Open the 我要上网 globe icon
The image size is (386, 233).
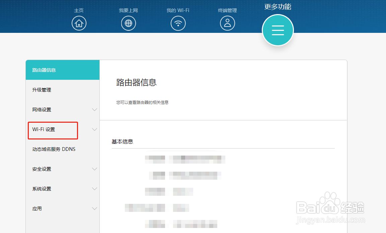(129, 23)
